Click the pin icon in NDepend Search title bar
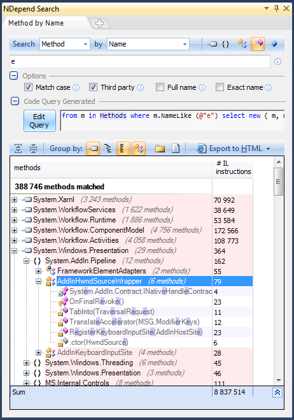The height and width of the screenshot is (420, 294). click(277, 8)
